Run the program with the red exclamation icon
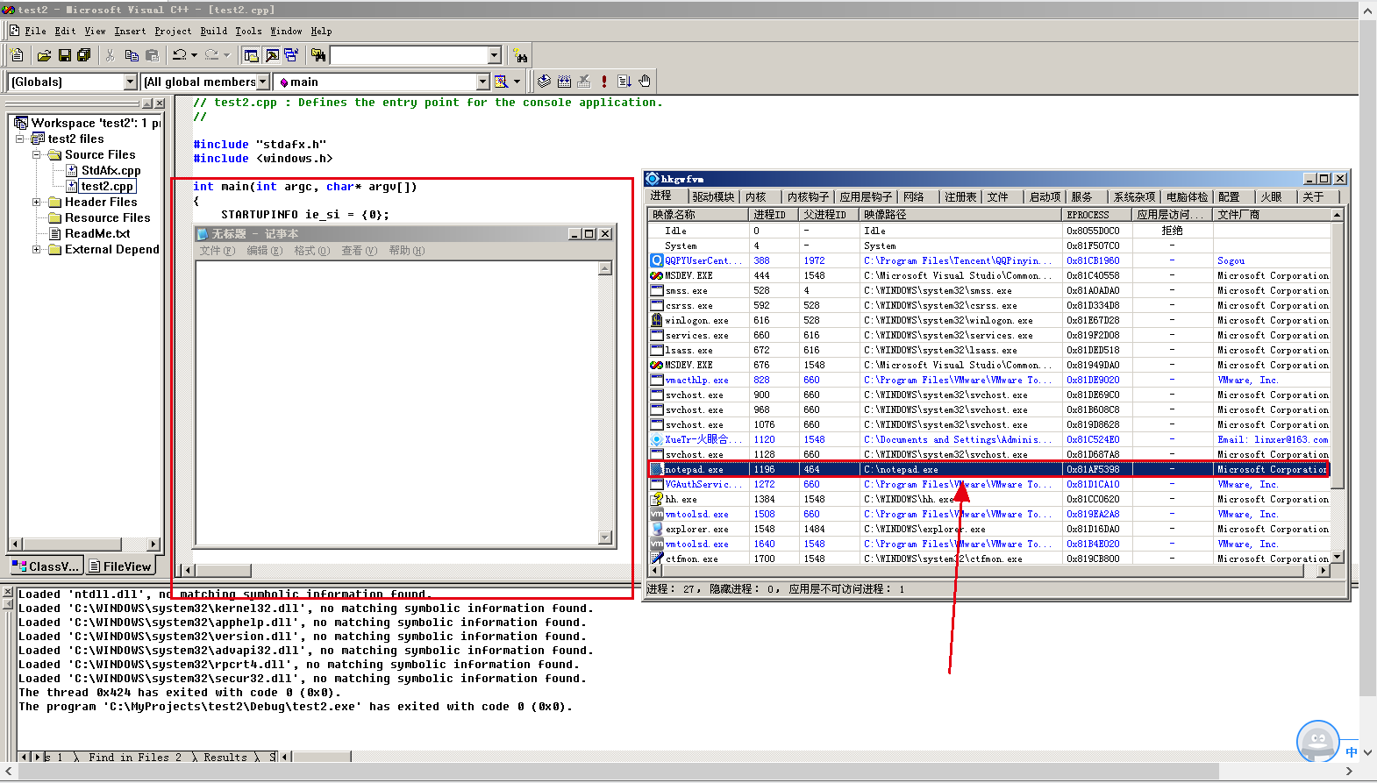Screen dimensions: 1377x783 coord(604,82)
